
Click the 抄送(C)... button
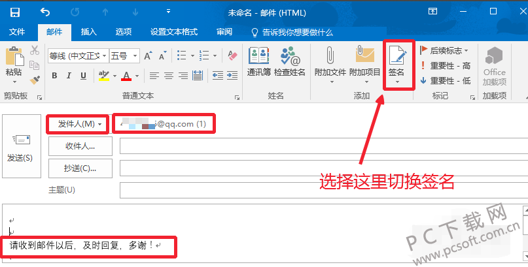pos(80,168)
